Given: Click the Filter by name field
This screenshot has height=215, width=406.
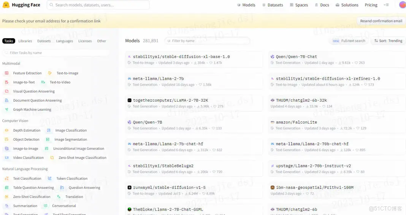Looking at the screenshot, I should coord(208,41).
